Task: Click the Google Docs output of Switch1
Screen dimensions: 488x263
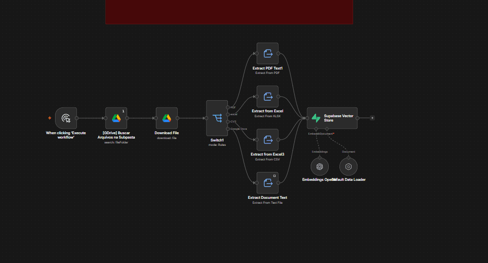Action: [x=228, y=129]
